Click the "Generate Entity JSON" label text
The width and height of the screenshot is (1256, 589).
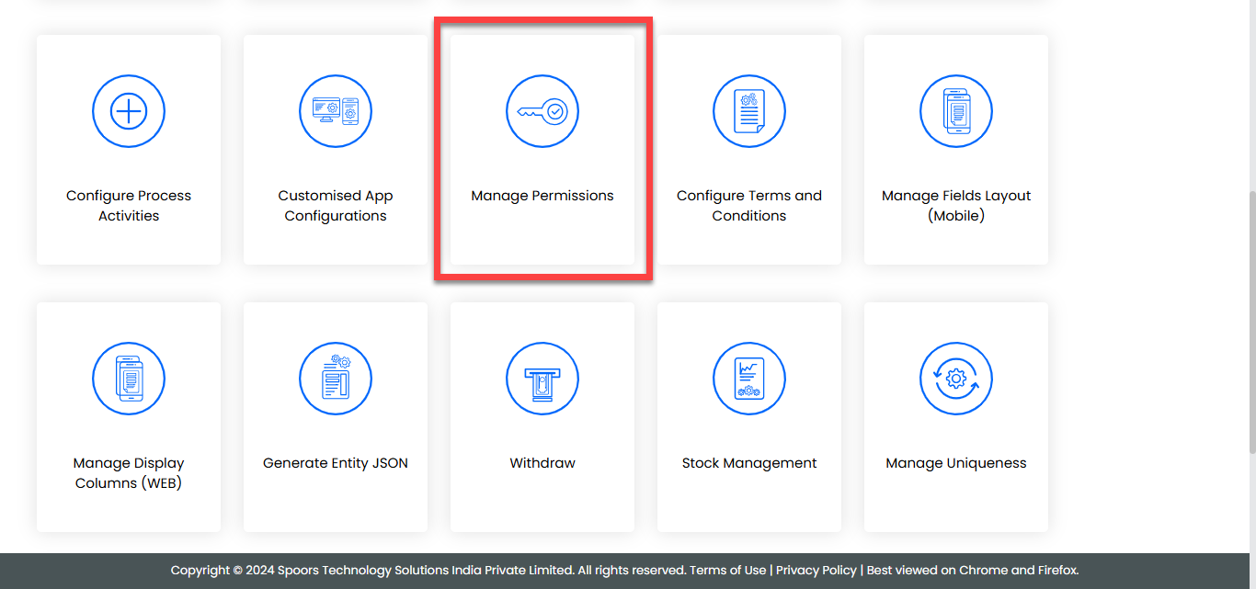tap(336, 463)
